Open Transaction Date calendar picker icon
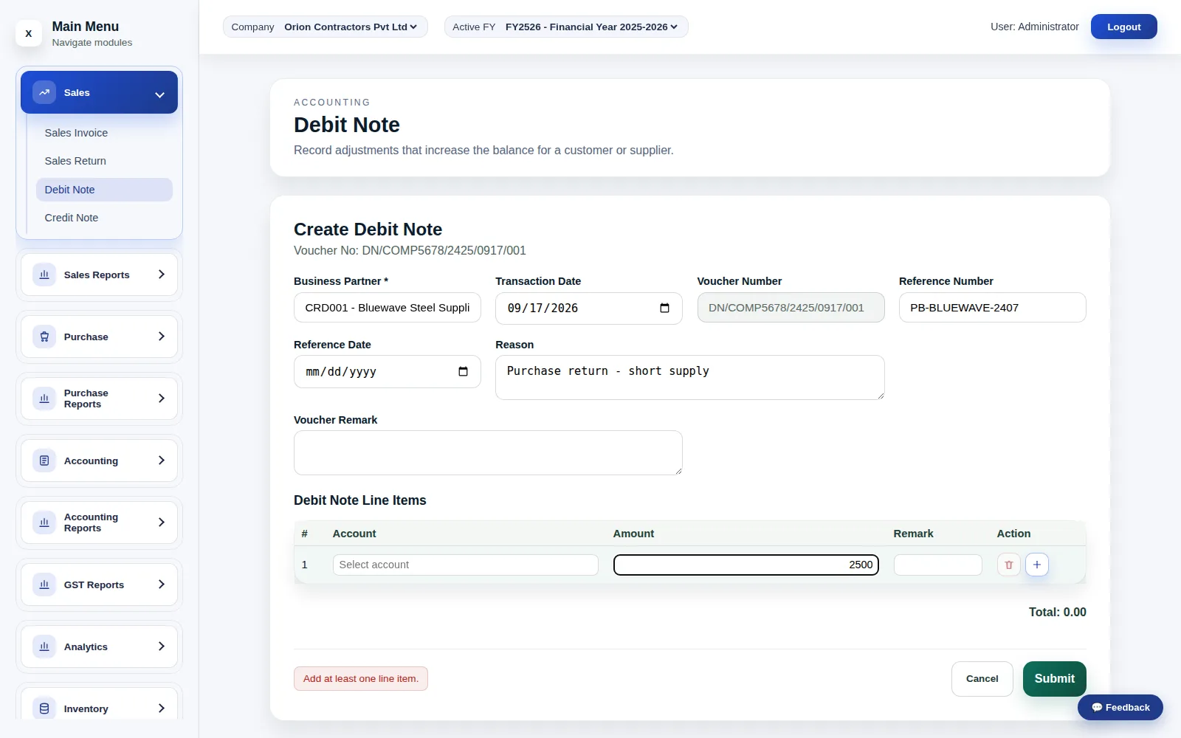 664,308
